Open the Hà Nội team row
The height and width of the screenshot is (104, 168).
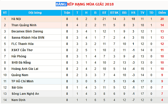click(x=84, y=19)
